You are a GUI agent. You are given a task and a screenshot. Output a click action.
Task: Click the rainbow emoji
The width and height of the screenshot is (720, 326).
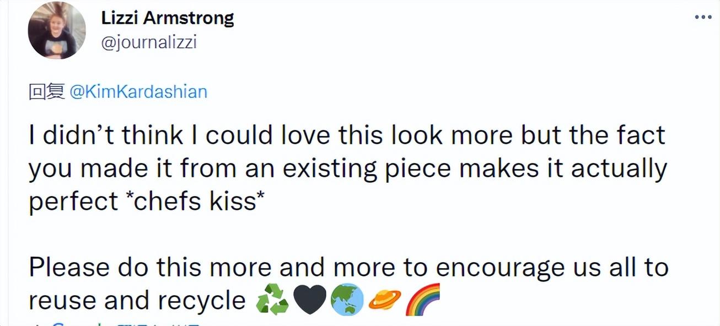coord(423,301)
